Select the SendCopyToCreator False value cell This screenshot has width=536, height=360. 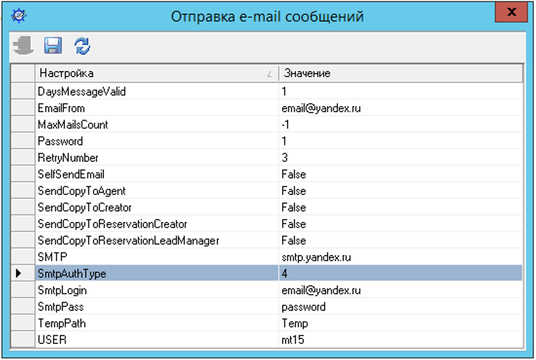[x=400, y=208]
